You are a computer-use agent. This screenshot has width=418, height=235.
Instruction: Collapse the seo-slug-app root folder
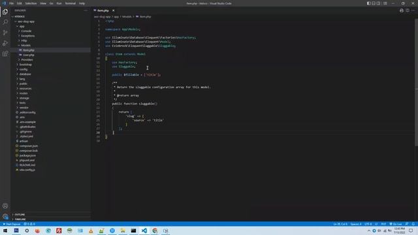point(26,22)
